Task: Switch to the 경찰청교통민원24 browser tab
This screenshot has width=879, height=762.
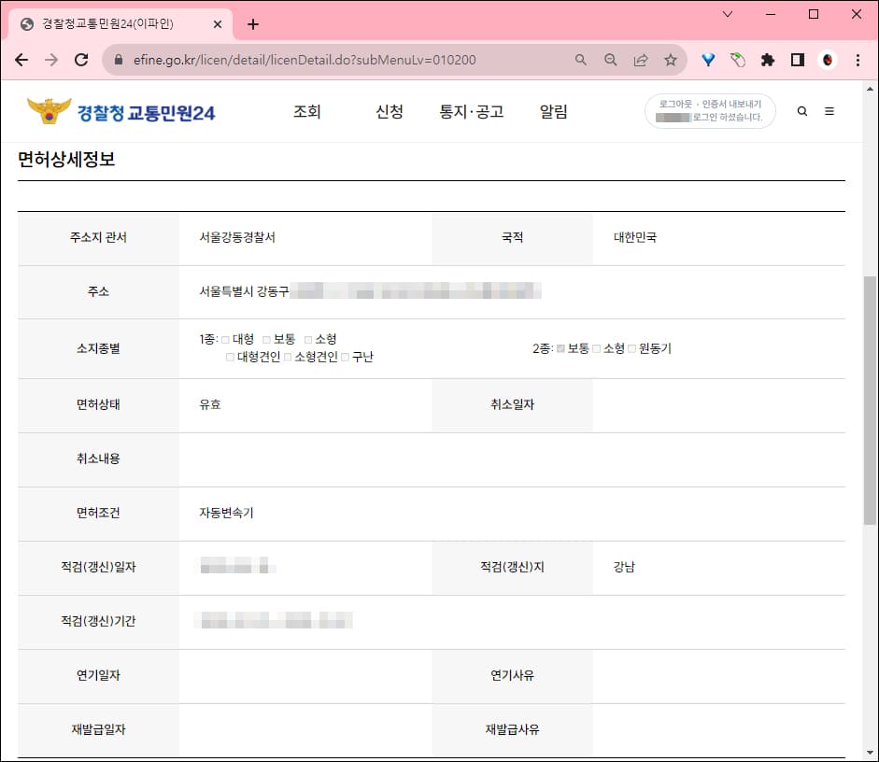Action: click(112, 24)
